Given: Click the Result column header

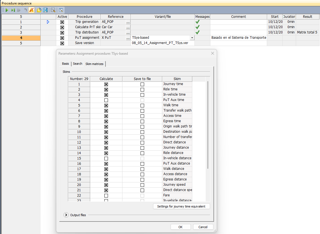Looking at the screenshot, I should point(307,16).
